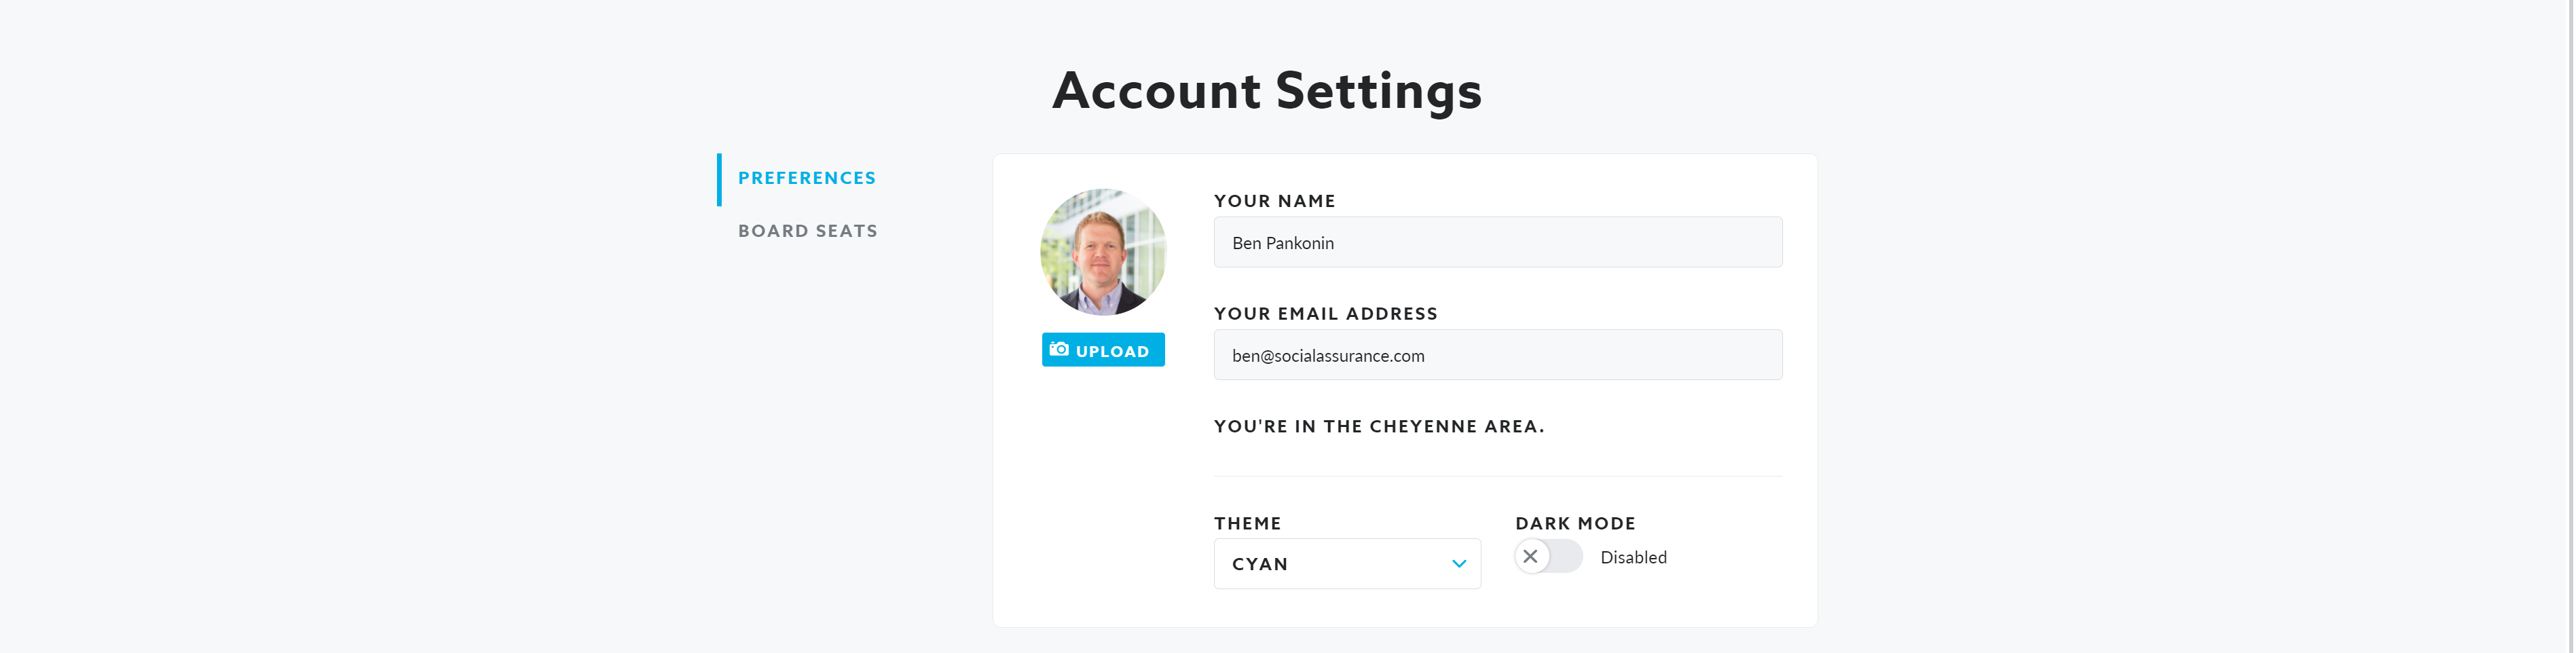Focus the Your Name input field
This screenshot has width=2576, height=653.
click(x=1497, y=243)
